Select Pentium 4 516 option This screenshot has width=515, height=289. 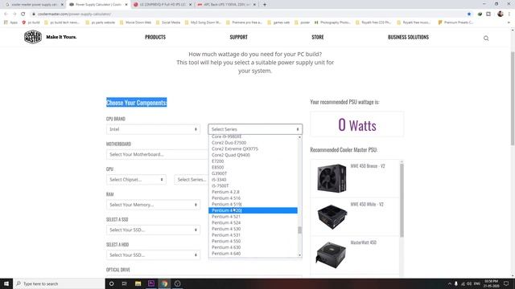click(x=253, y=198)
